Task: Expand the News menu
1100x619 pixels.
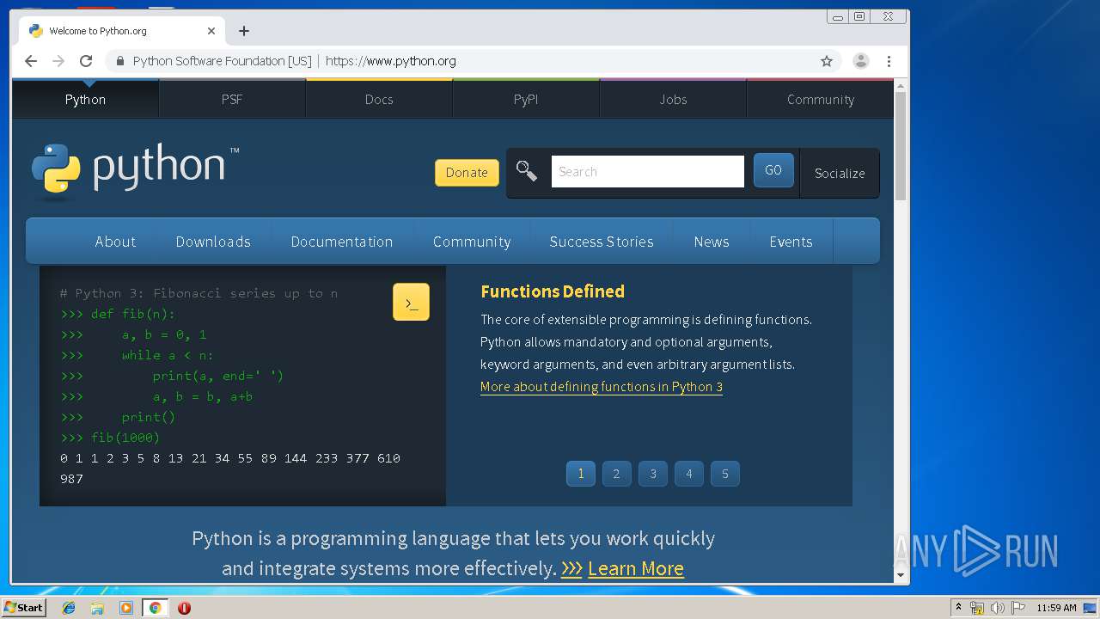Action: [x=712, y=242]
